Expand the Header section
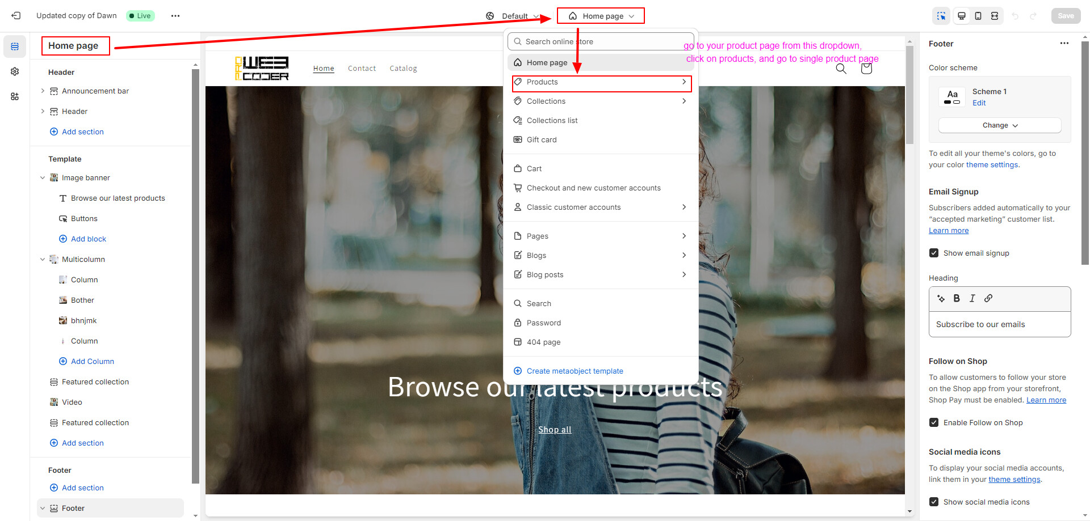Viewport: 1090px width, 521px height. 43,111
